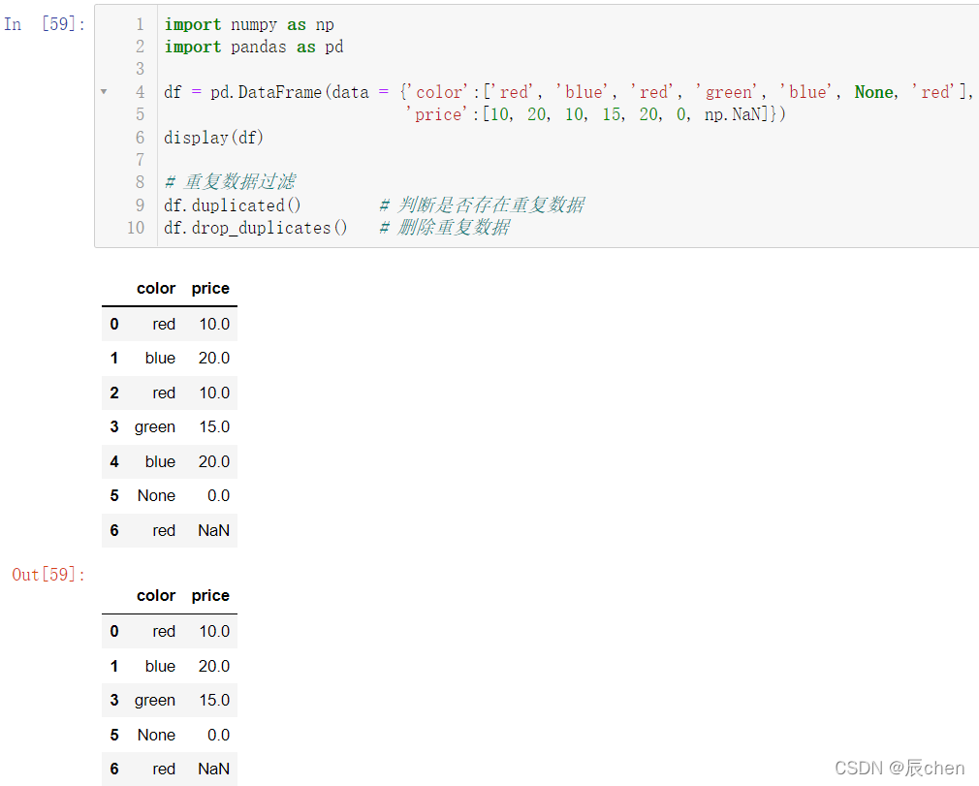This screenshot has width=979, height=786.
Task: Place cursor on import numpy line
Action: coord(248,25)
